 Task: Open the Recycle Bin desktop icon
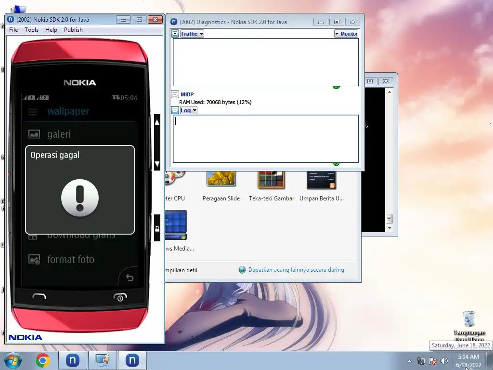click(469, 326)
